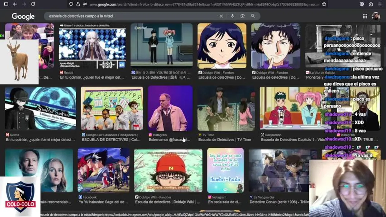386x217 pixels.
Task: Open 'Escuela de Detectives | TV Time' link
Action: [x=224, y=140]
